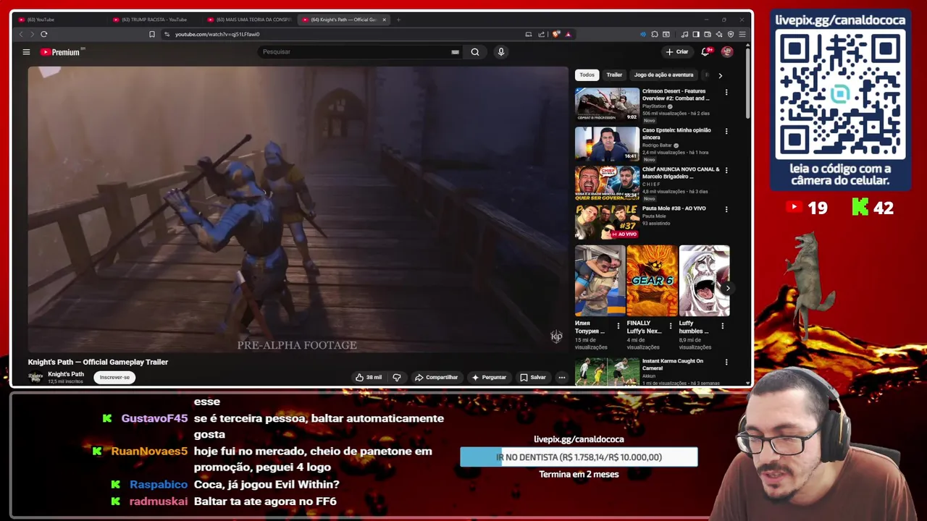
Task: Click the address bar URL
Action: click(x=217, y=34)
